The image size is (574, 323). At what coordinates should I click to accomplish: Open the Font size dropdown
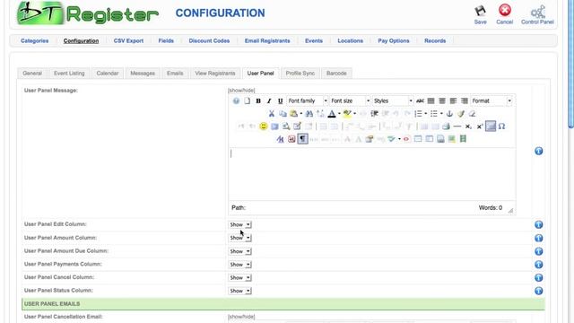(350, 100)
